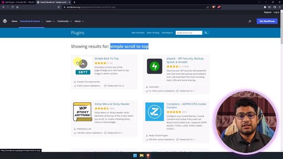
Task: Click Jetpack star rating
Action: point(174,67)
